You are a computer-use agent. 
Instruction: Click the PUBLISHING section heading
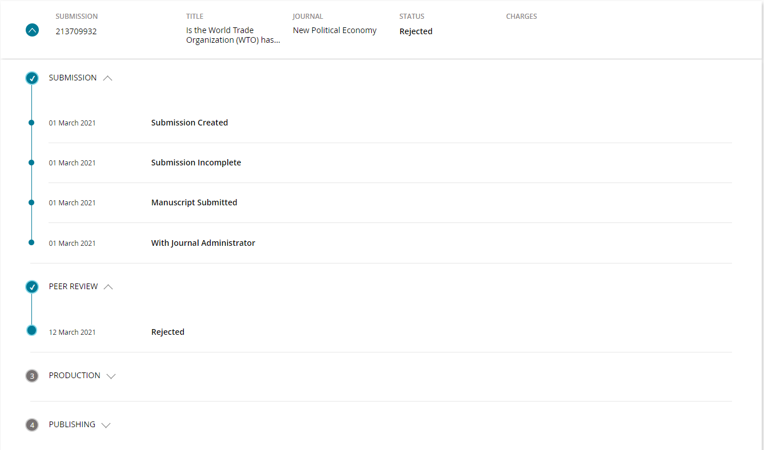pos(72,424)
